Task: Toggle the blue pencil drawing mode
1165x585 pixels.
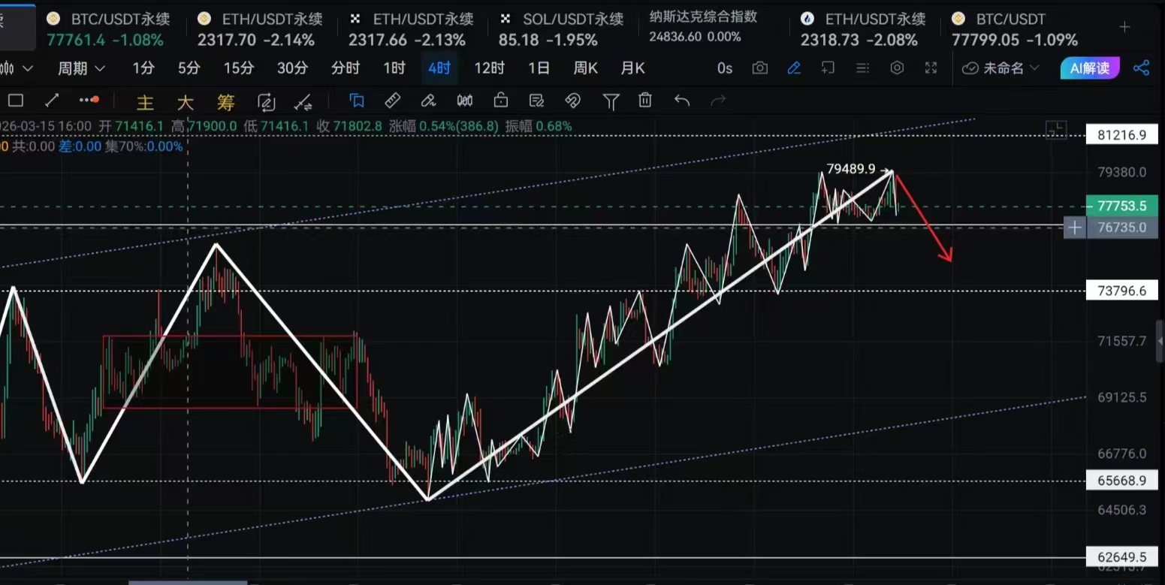Action: coord(794,68)
